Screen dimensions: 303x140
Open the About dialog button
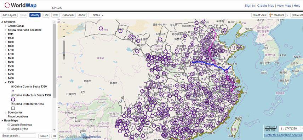82,15
